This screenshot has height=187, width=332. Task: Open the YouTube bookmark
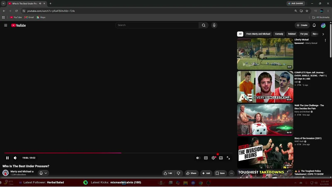click(16, 17)
